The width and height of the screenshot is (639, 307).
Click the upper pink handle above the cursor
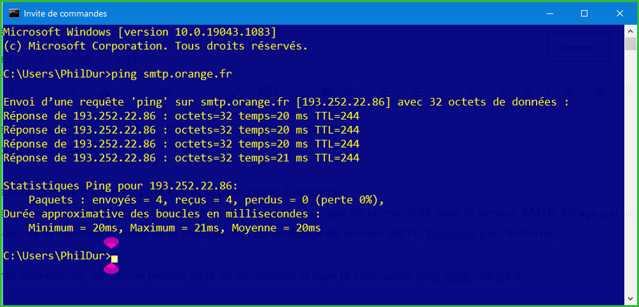(x=112, y=242)
